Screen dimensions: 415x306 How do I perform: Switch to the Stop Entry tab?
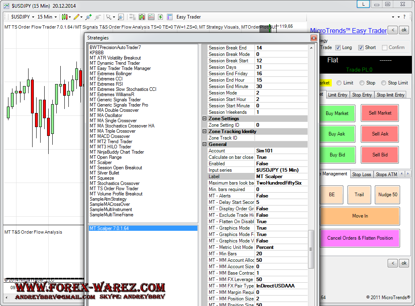(x=362, y=95)
